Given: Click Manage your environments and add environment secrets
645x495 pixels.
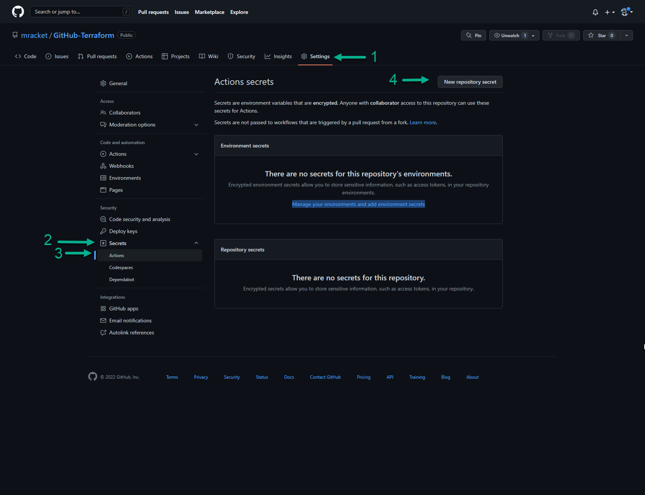Looking at the screenshot, I should coord(359,204).
